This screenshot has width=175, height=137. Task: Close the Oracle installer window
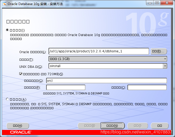click(167, 3)
